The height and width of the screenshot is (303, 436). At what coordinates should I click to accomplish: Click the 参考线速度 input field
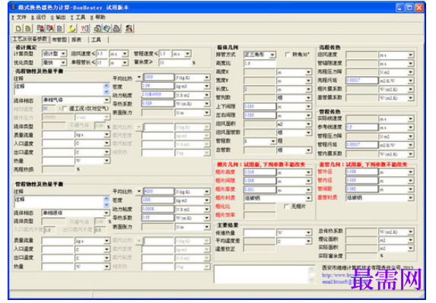pos(361,127)
